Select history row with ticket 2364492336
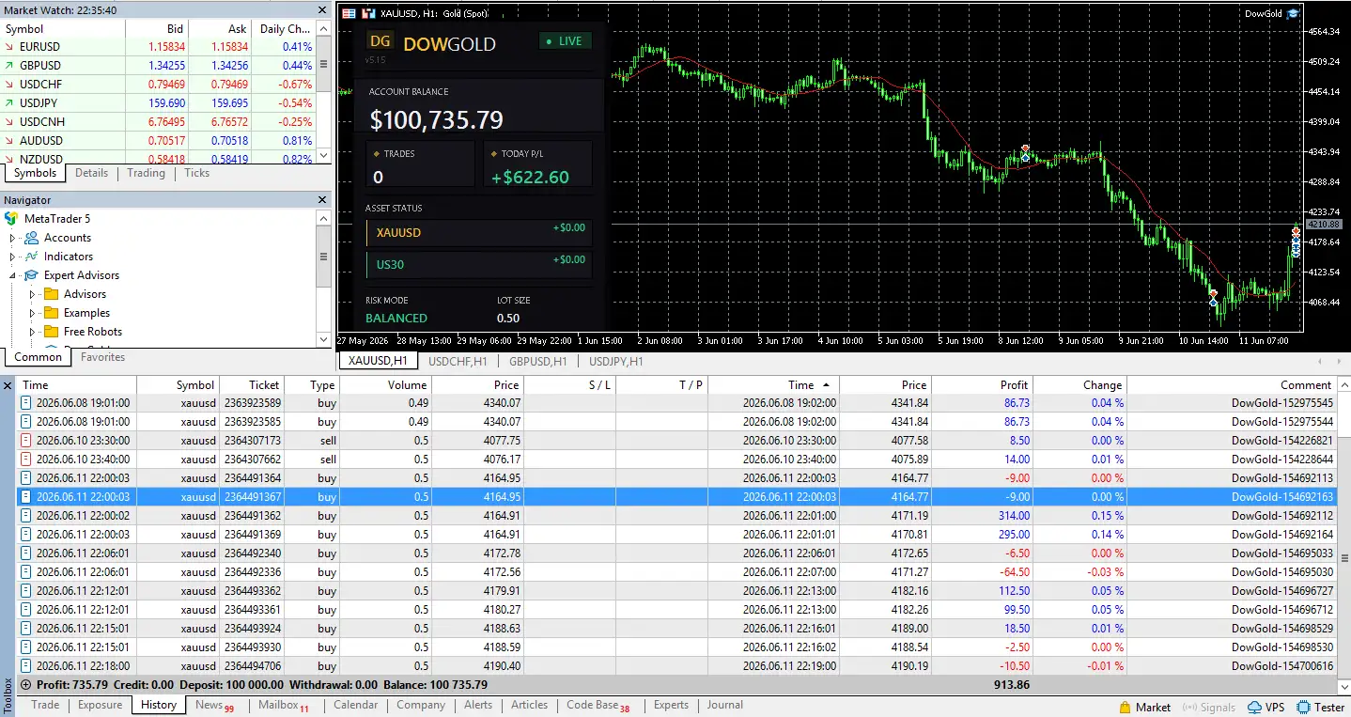 tap(675, 572)
